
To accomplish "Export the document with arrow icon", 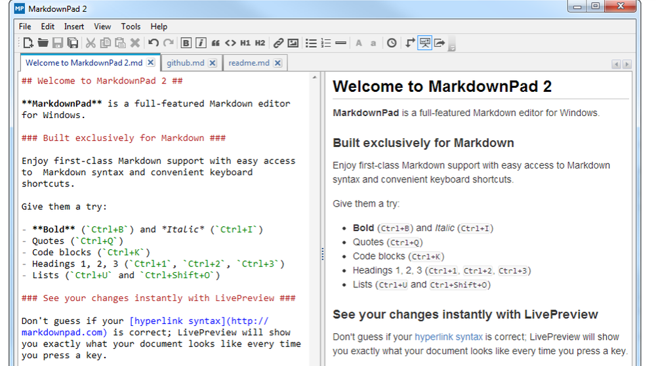I will [440, 43].
